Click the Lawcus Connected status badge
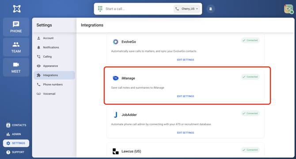 [250, 150]
